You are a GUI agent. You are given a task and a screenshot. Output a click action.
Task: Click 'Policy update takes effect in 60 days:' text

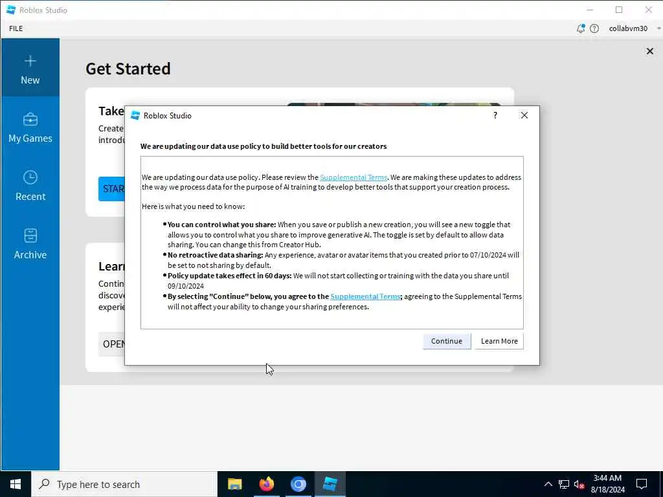pos(230,276)
